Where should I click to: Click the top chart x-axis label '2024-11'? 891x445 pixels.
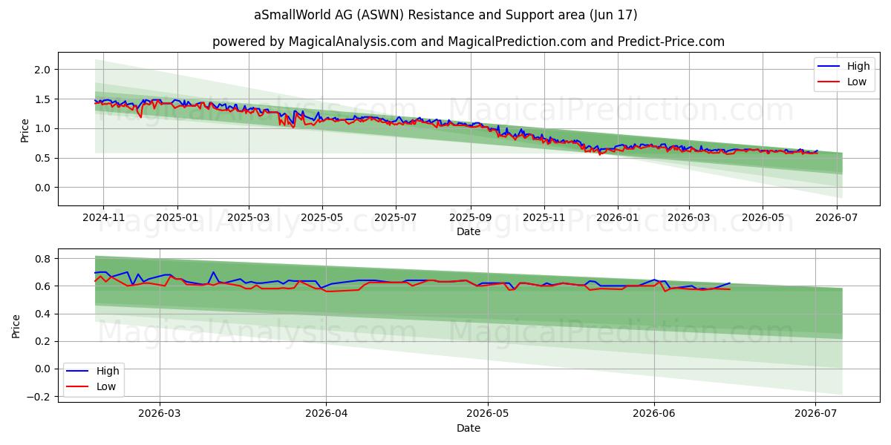(103, 217)
